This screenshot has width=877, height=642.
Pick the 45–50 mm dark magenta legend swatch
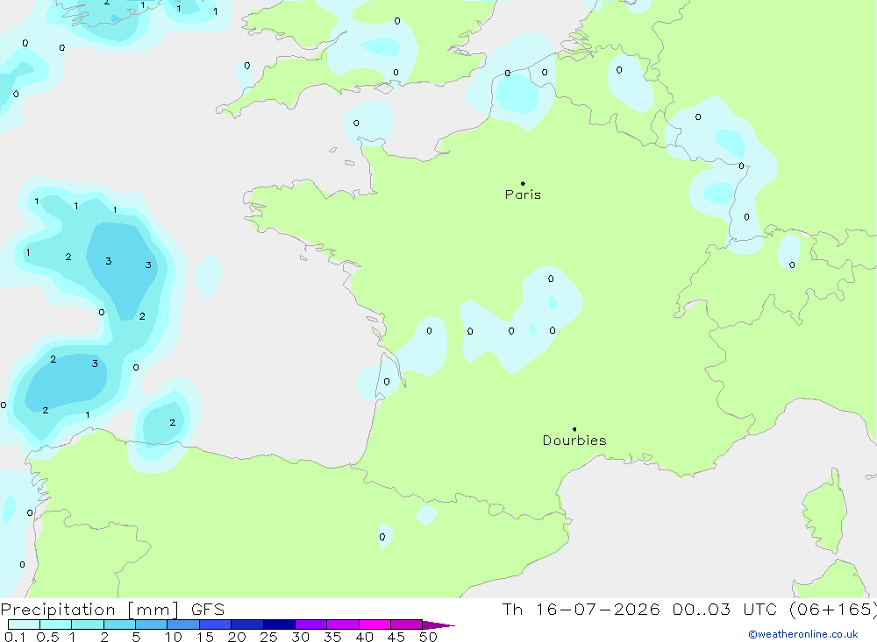click(407, 624)
